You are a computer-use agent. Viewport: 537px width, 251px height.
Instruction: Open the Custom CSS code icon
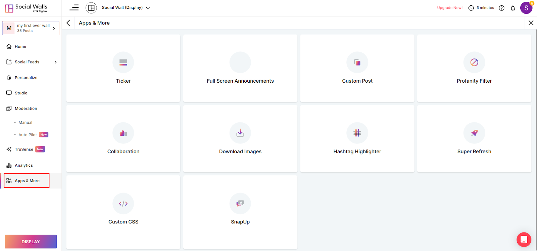tap(123, 204)
